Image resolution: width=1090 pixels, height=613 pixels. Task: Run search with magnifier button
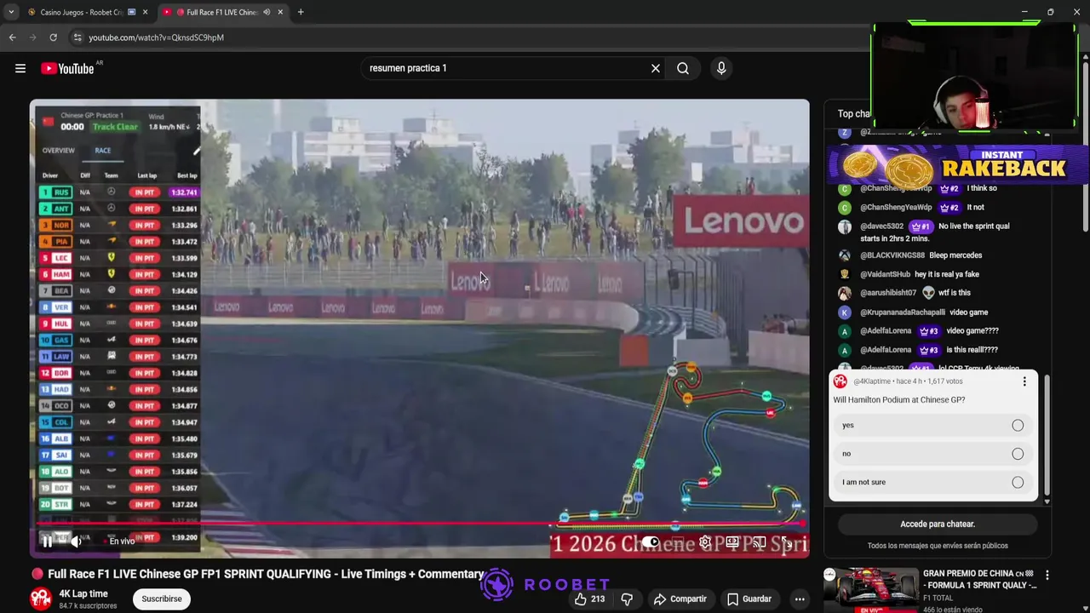[683, 68]
